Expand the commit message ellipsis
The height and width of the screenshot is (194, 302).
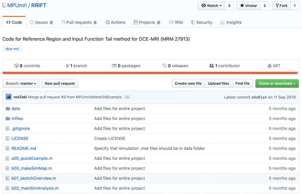pos(127,97)
